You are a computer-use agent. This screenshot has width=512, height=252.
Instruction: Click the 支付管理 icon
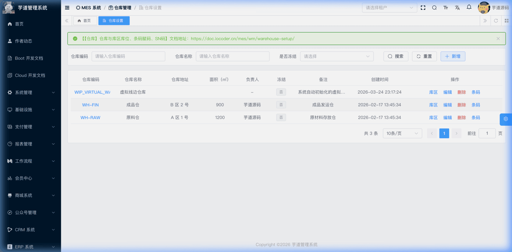click(10, 127)
